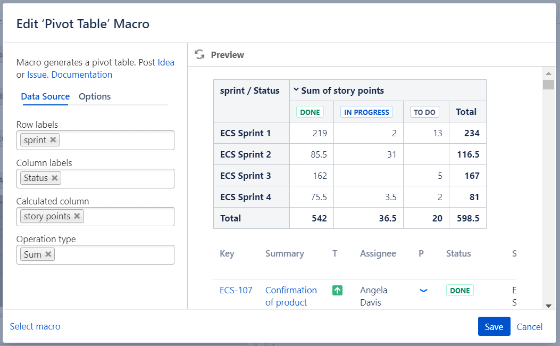This screenshot has width=560, height=346.
Task: Cancel editing the macro
Action: point(529,327)
